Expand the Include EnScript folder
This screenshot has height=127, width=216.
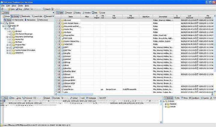point(166,107)
